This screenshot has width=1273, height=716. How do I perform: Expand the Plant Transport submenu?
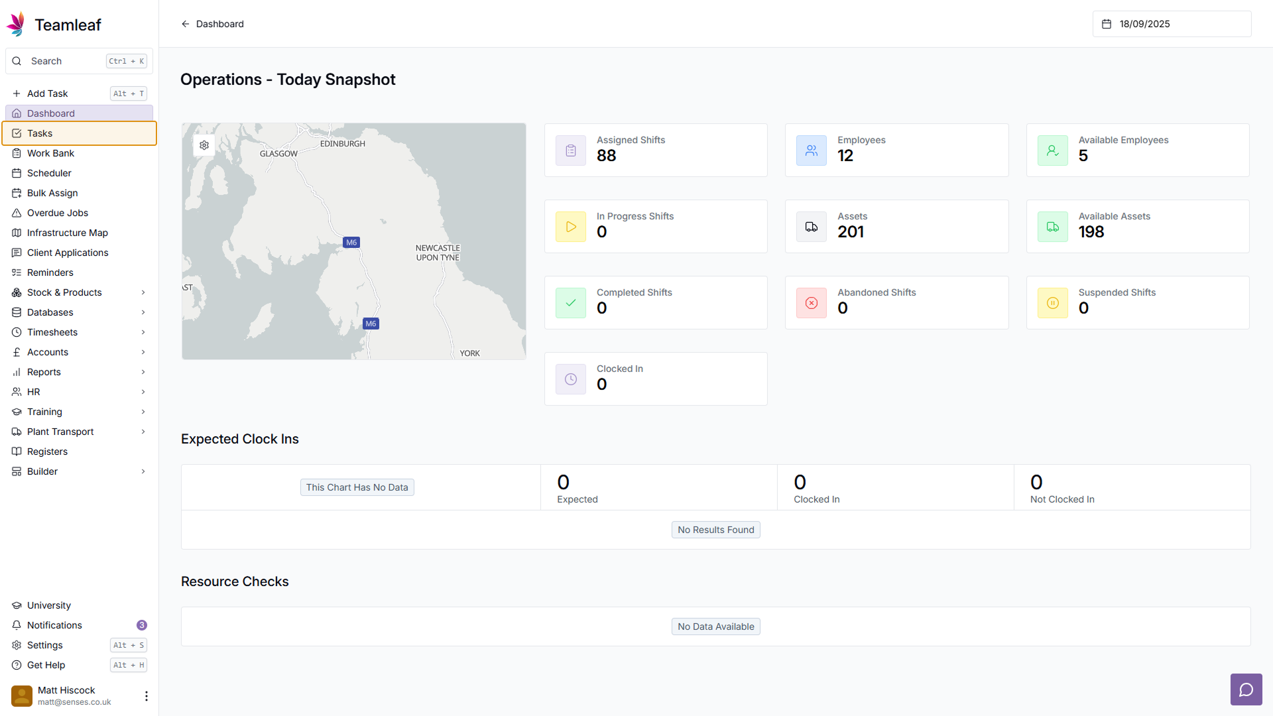tap(143, 432)
